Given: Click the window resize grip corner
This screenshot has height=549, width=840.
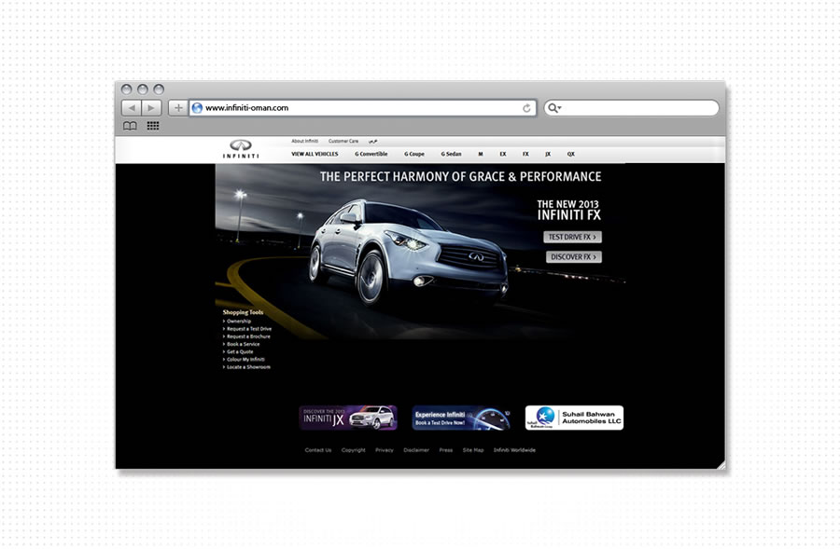Looking at the screenshot, I should click(x=721, y=464).
